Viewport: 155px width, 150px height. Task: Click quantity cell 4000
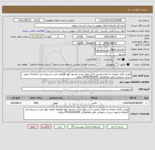(36, 103)
